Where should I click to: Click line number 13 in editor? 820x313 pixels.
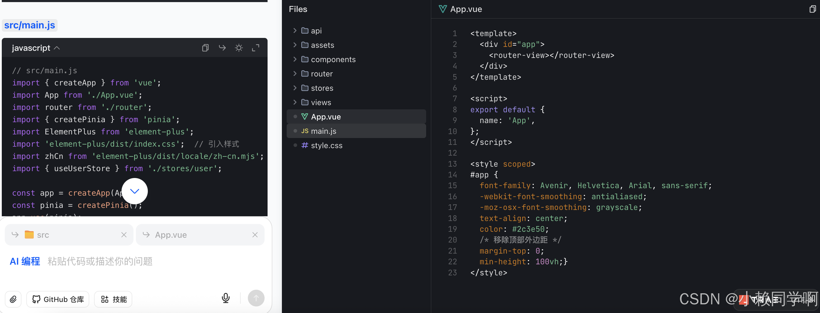click(x=452, y=164)
